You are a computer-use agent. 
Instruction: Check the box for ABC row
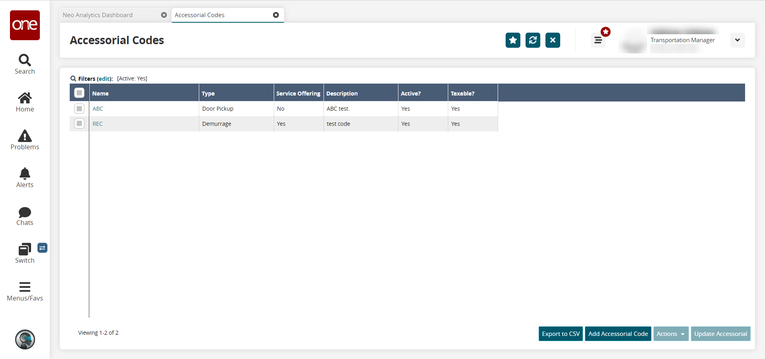[79, 109]
